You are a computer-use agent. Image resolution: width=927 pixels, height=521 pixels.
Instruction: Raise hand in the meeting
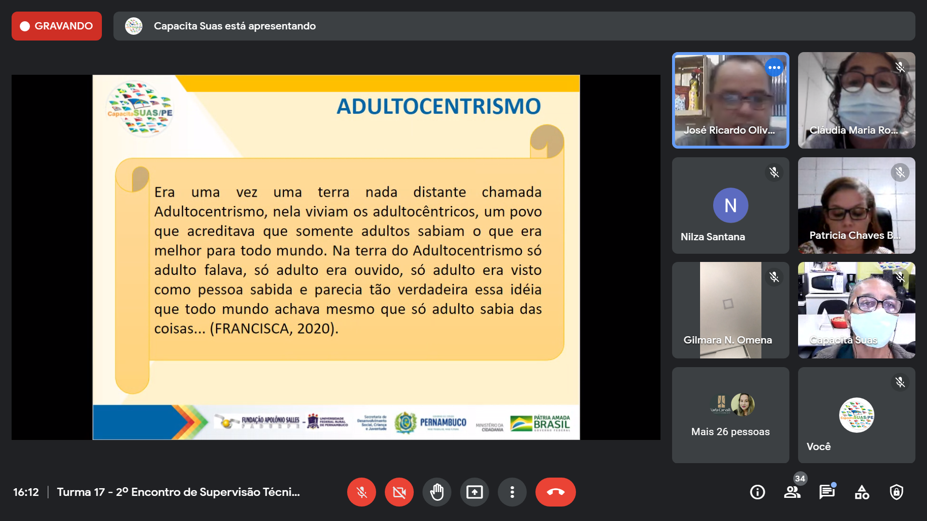(436, 492)
